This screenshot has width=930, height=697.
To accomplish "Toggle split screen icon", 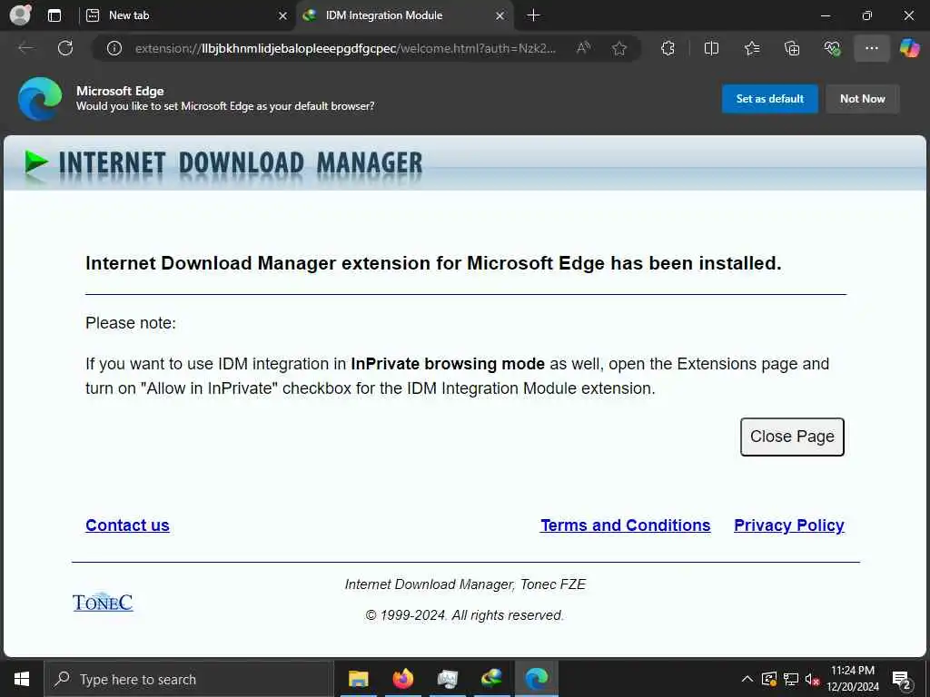I will (x=711, y=48).
